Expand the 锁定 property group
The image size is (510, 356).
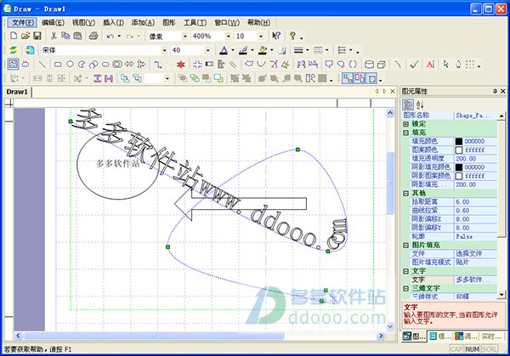click(x=406, y=124)
